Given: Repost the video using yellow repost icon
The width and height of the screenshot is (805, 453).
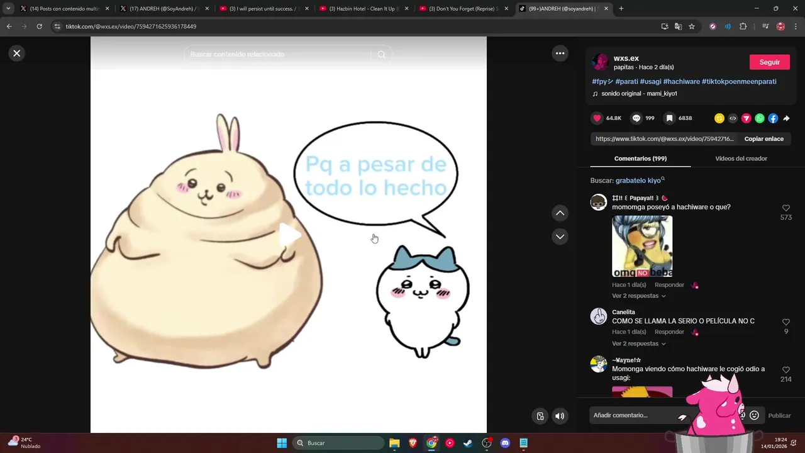Looking at the screenshot, I should (x=719, y=118).
